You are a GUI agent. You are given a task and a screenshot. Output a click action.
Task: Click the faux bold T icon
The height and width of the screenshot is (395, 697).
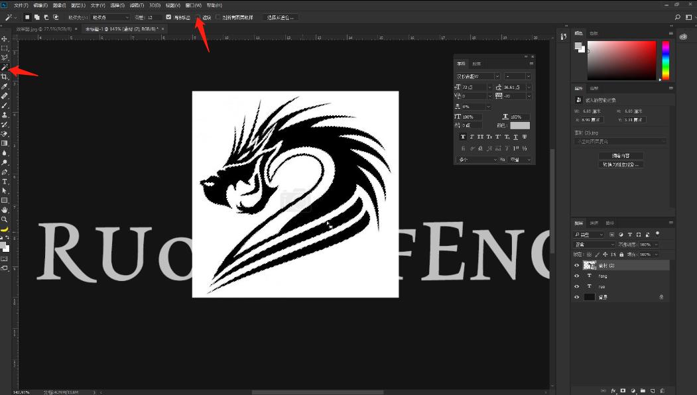tap(463, 137)
